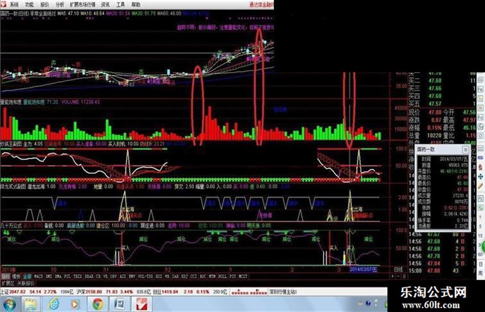Click the RSI icon in right sidebar

pyautogui.click(x=480, y=157)
